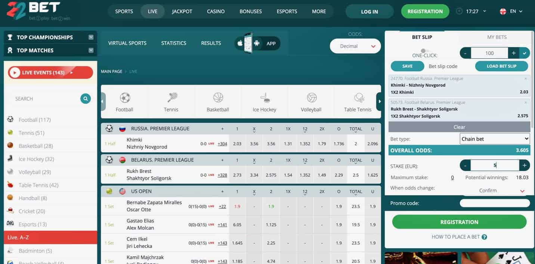This screenshot has height=264, width=535.
Task: Click the Log In button
Action: click(x=369, y=12)
